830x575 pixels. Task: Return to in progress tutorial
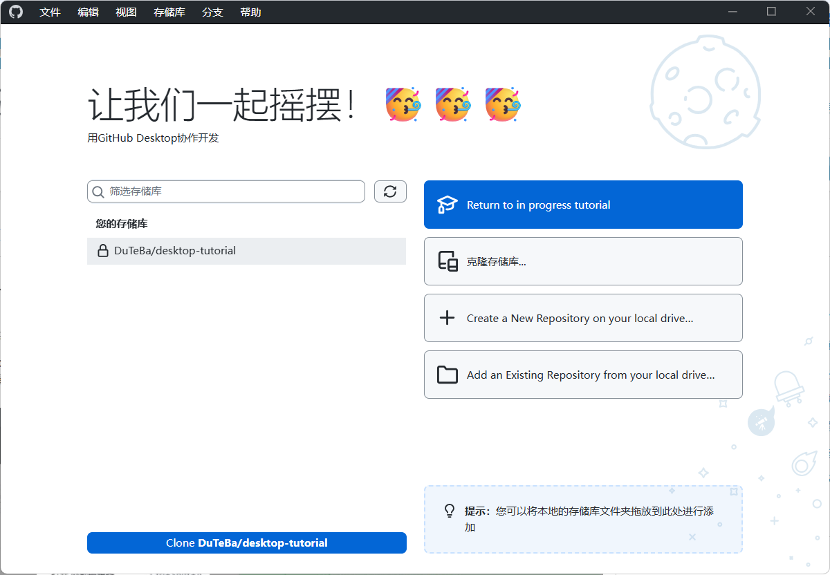pyautogui.click(x=583, y=205)
